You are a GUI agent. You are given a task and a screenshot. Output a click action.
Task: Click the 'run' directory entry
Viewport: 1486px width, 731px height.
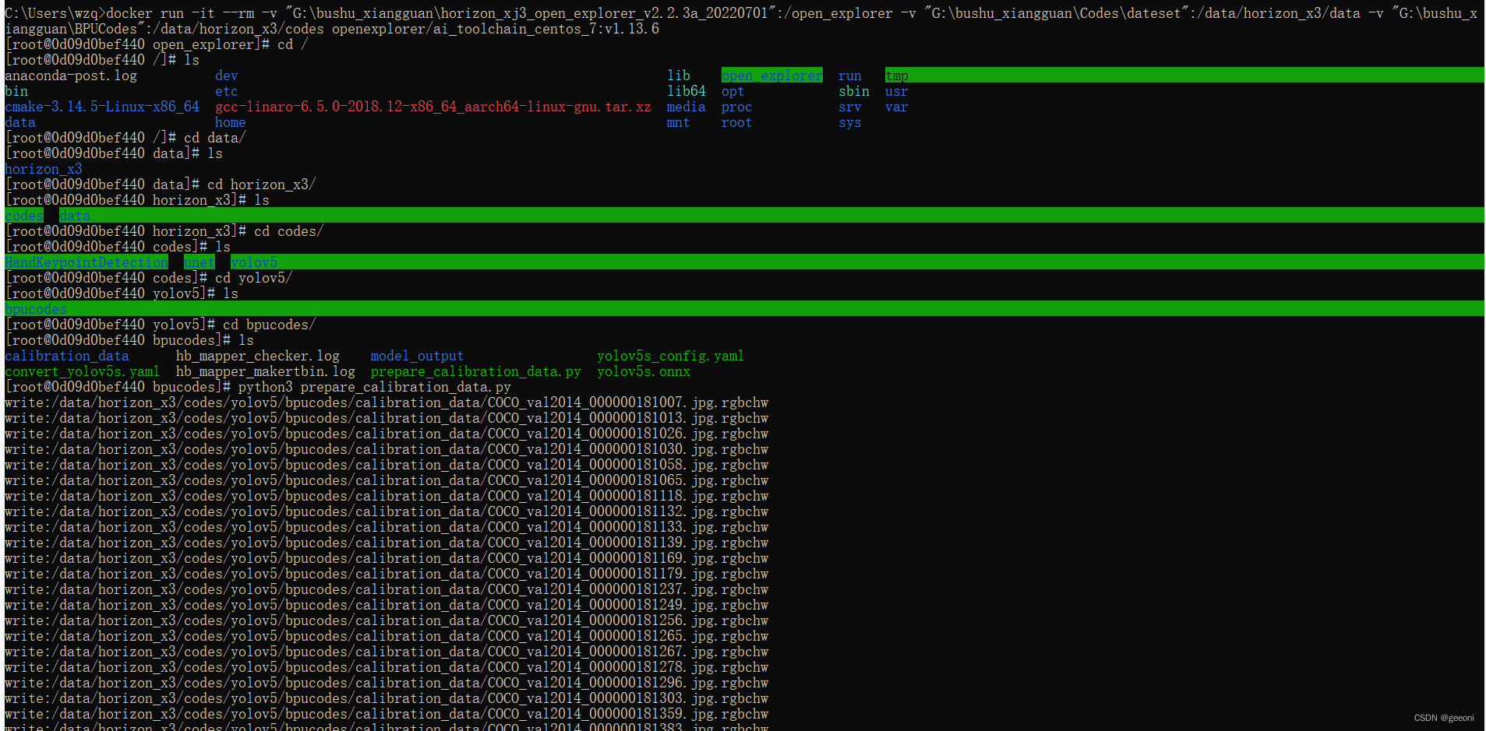850,76
